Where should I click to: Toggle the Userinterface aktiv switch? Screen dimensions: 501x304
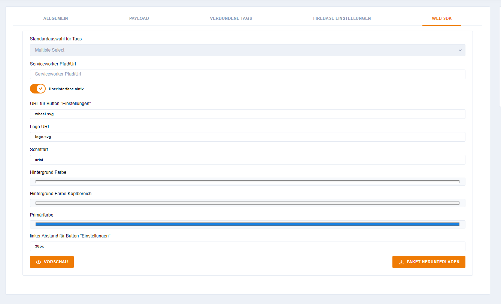tap(38, 89)
